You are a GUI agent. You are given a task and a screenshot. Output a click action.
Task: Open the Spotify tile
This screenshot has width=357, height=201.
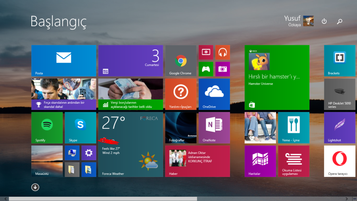(x=47, y=127)
